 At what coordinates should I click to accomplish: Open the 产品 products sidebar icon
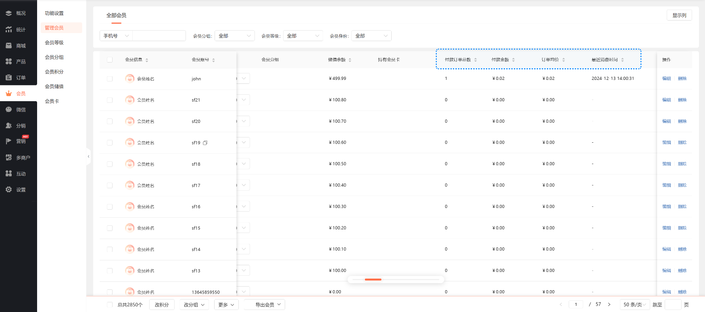8,61
